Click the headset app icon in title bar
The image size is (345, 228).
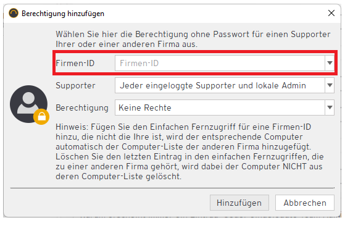click(14, 13)
